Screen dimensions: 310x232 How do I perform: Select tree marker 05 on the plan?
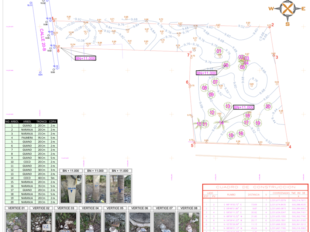[242, 67]
